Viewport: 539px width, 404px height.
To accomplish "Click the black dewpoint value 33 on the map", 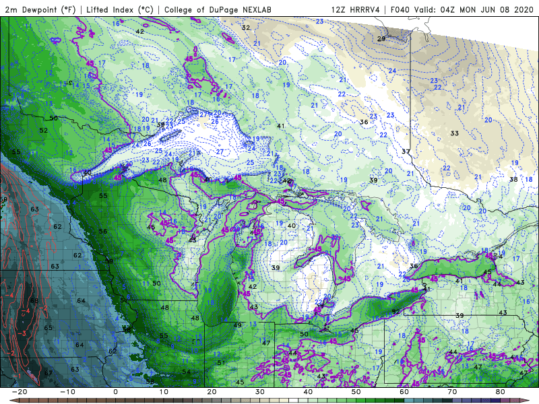I will click(x=454, y=133).
